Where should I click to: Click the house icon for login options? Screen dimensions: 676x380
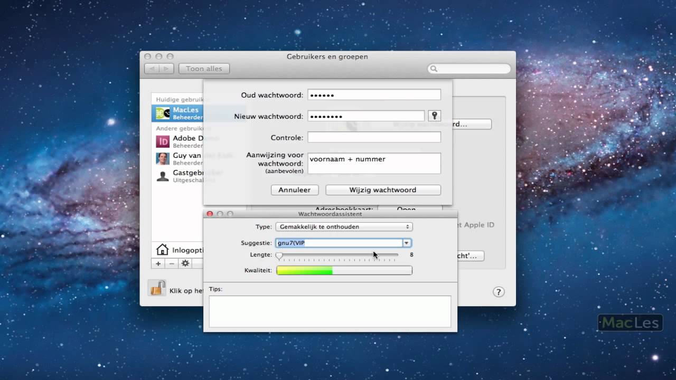coord(162,250)
